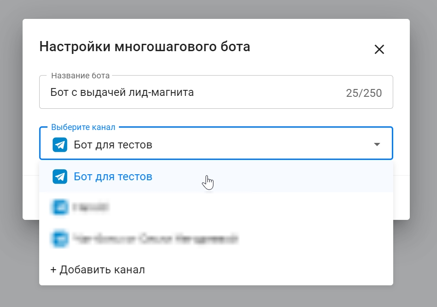Select the highlighted "Бот для тестов" list option
This screenshot has width=437, height=307.
[x=113, y=177]
